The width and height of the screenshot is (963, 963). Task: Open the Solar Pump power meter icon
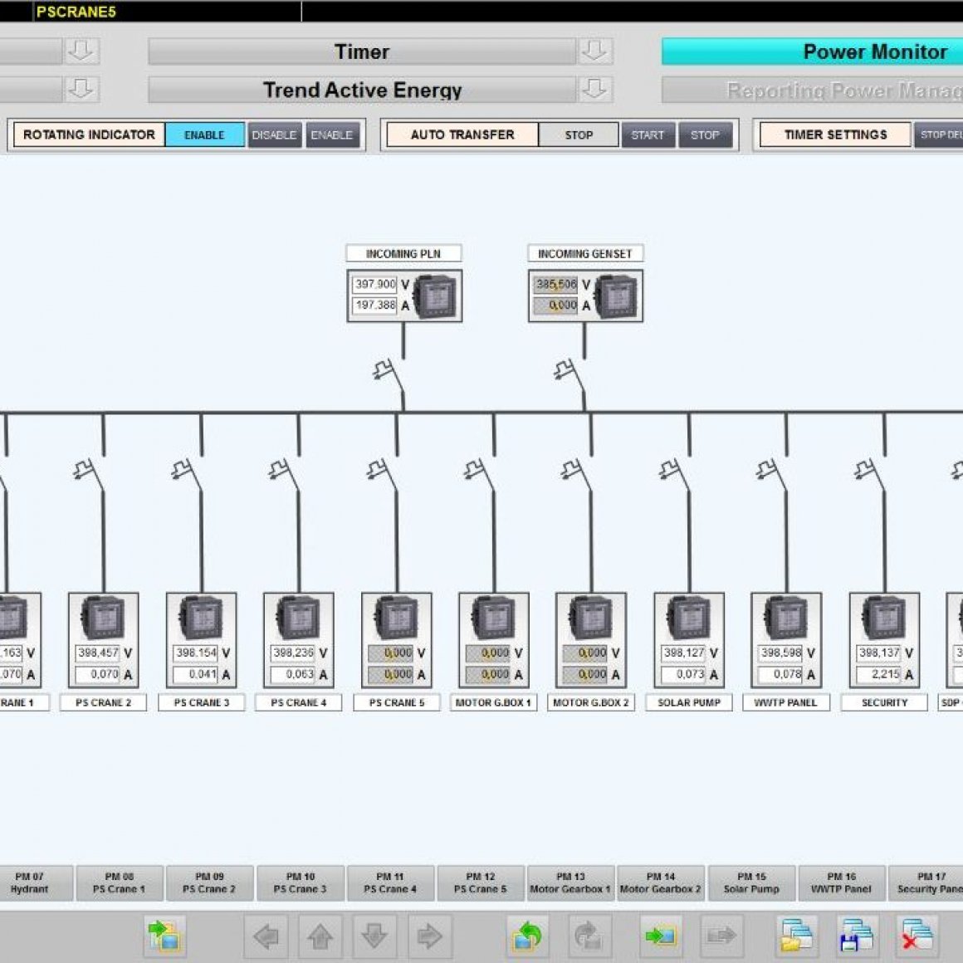[x=688, y=618]
